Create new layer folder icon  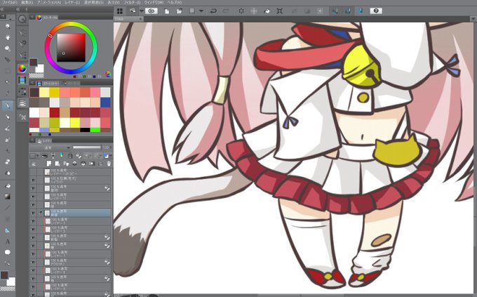(66, 164)
